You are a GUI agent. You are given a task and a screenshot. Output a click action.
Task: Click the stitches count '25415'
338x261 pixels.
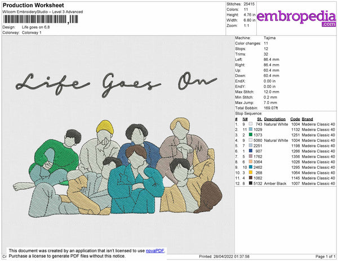[249, 4]
